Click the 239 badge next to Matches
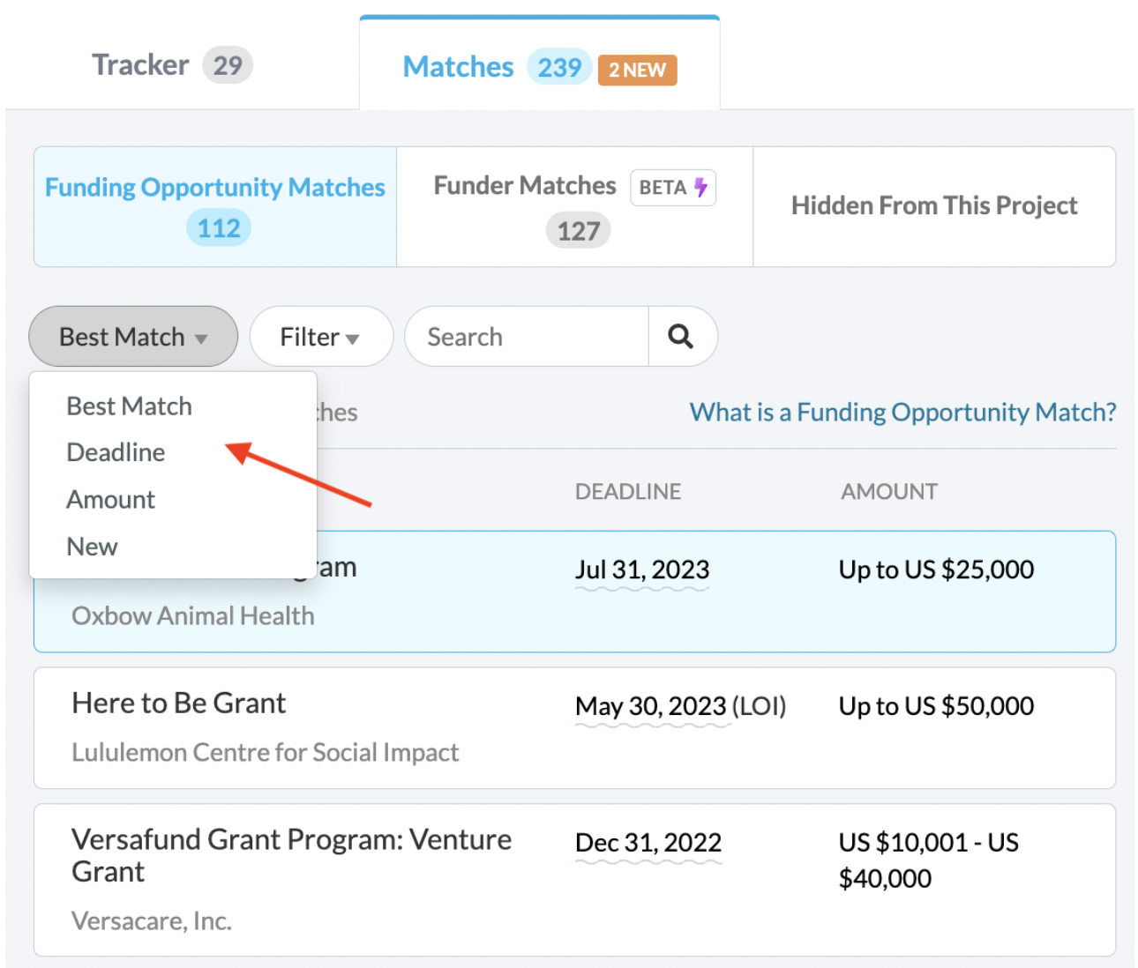 559,66
